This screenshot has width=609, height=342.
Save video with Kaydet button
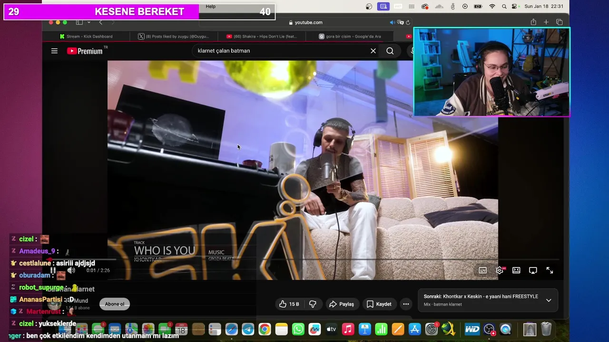[379, 304]
